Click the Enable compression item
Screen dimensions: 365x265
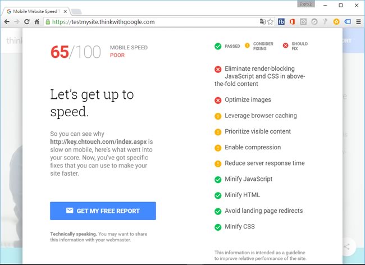click(x=248, y=147)
